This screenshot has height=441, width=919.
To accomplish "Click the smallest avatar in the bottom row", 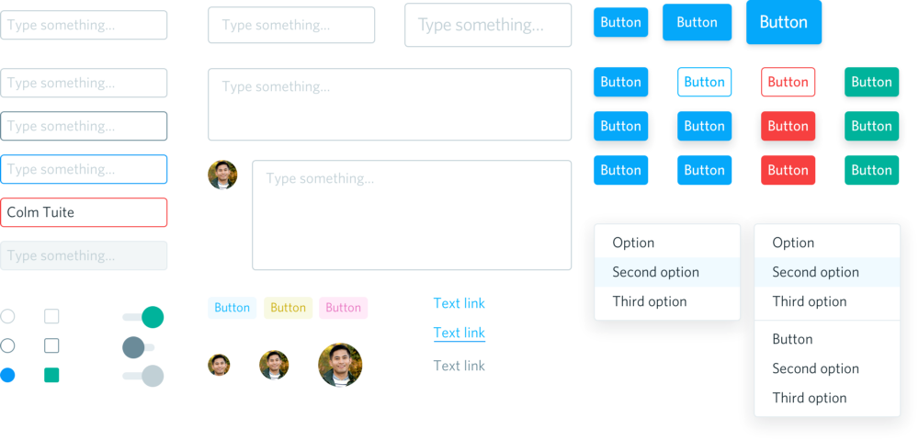I will point(219,365).
